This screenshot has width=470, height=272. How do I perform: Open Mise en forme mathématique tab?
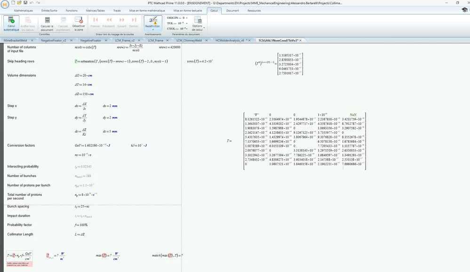click(147, 10)
